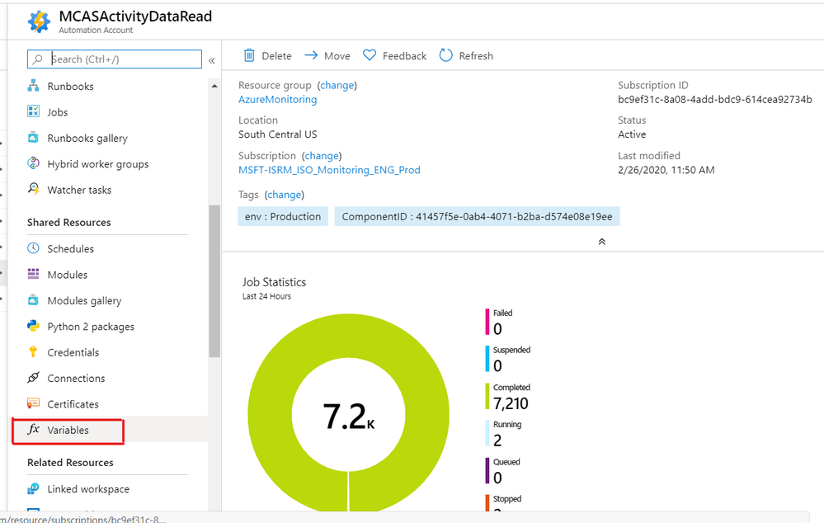Screen dimensions: 824x523
Task: Open Runbooks gallery menu item
Action: coord(87,139)
